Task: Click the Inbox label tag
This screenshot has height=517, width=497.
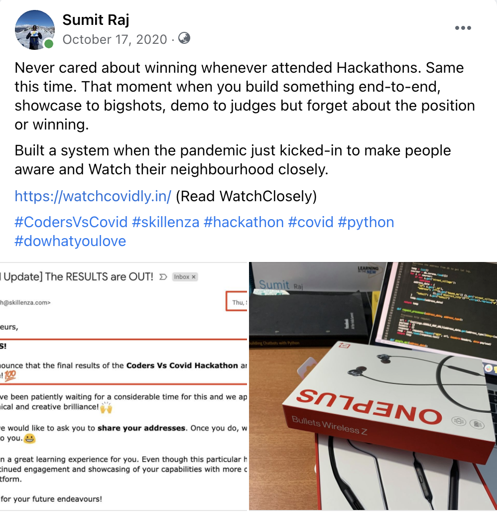Action: tap(185, 277)
